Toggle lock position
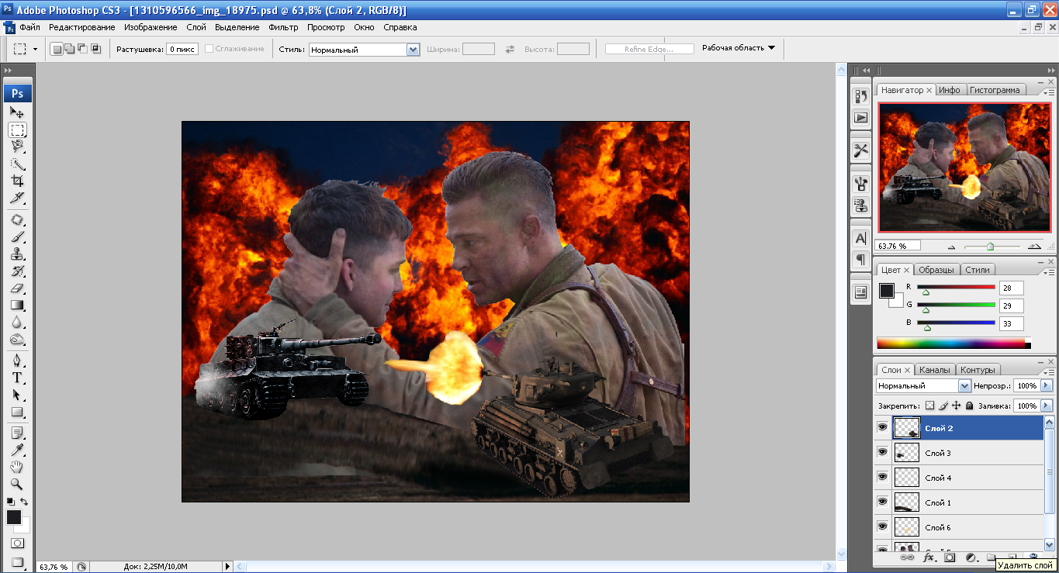Viewport: 1059px width, 573px height. point(957,406)
